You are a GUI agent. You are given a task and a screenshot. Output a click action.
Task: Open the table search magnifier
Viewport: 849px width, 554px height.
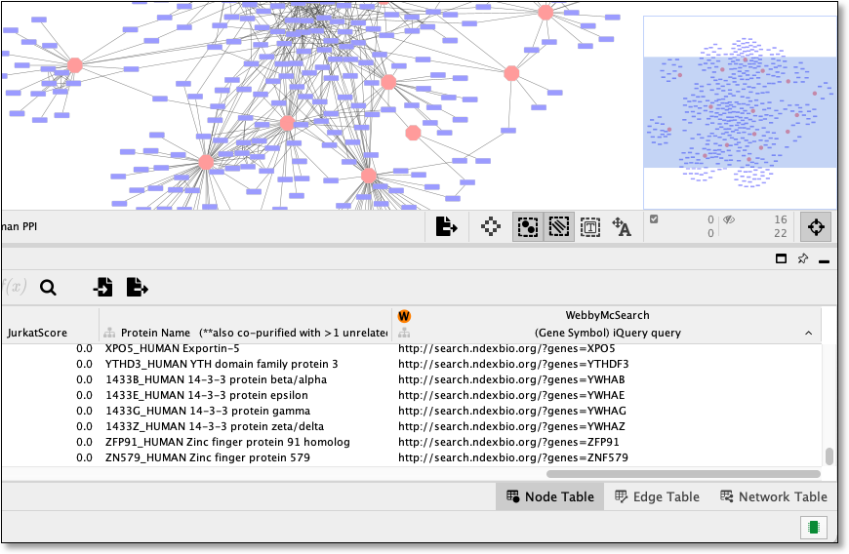click(48, 288)
